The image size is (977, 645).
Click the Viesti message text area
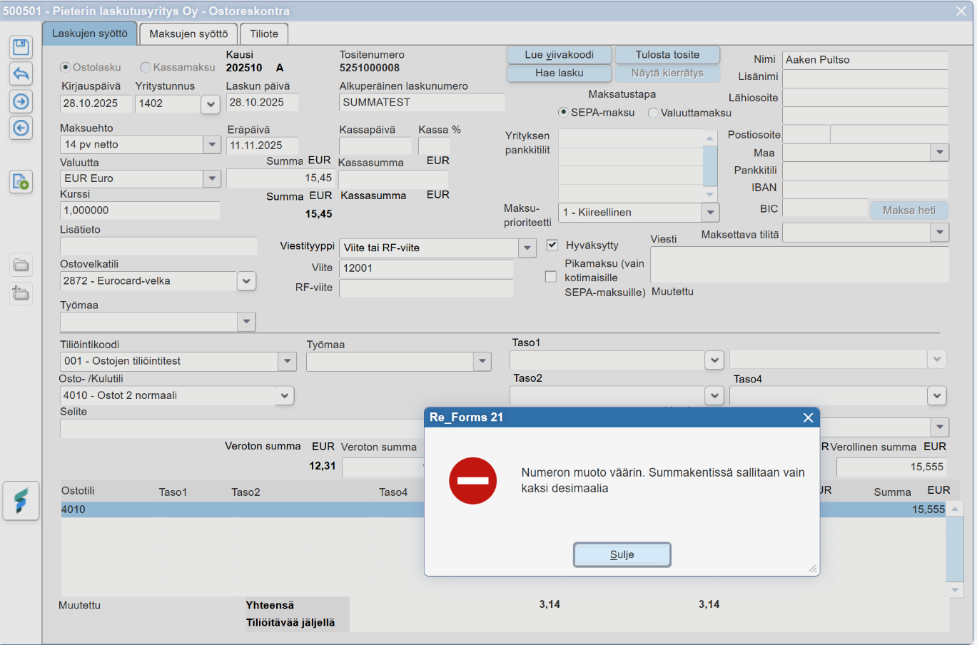click(x=799, y=265)
